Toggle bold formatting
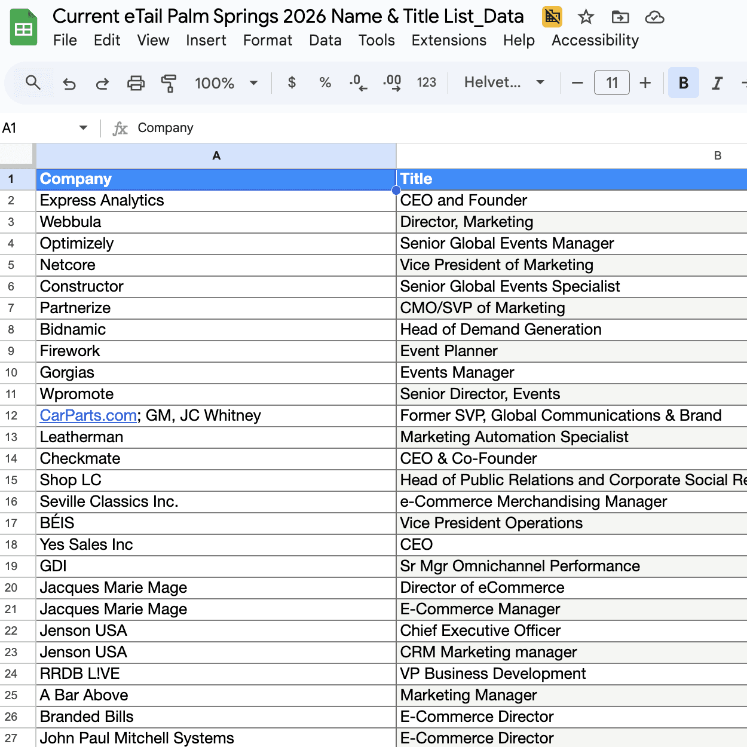The width and height of the screenshot is (747, 747). click(x=684, y=83)
